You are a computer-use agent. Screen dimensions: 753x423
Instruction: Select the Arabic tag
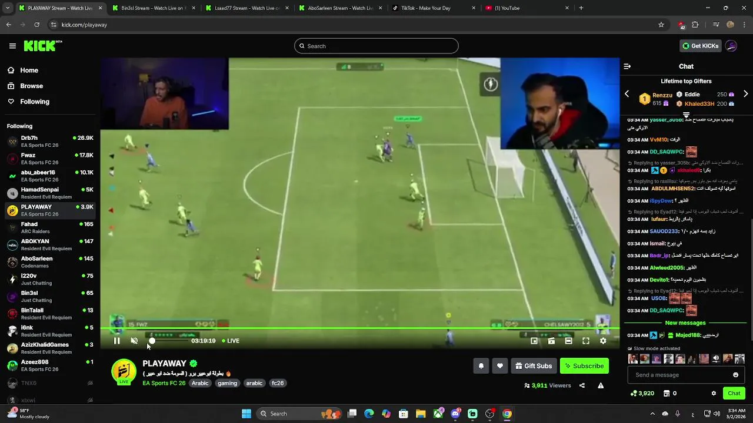[200, 383]
